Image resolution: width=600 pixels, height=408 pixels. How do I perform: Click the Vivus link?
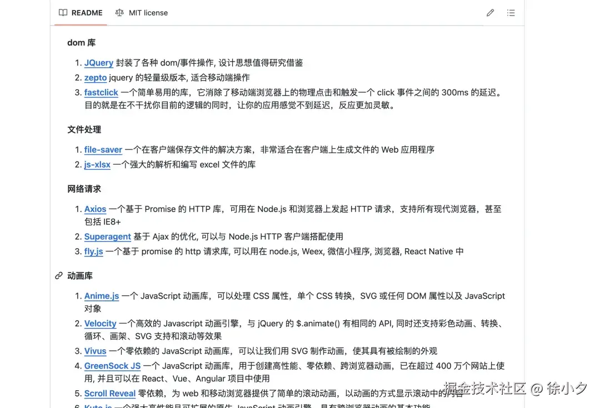coord(95,351)
